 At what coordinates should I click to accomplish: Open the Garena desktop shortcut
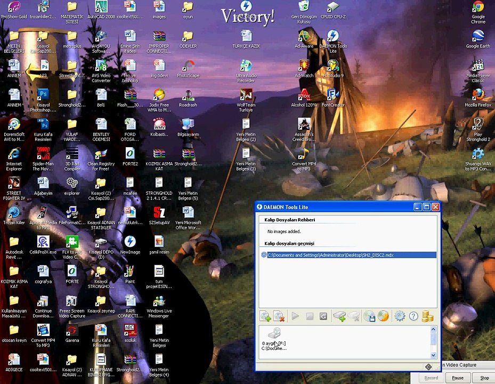pyautogui.click(x=72, y=333)
